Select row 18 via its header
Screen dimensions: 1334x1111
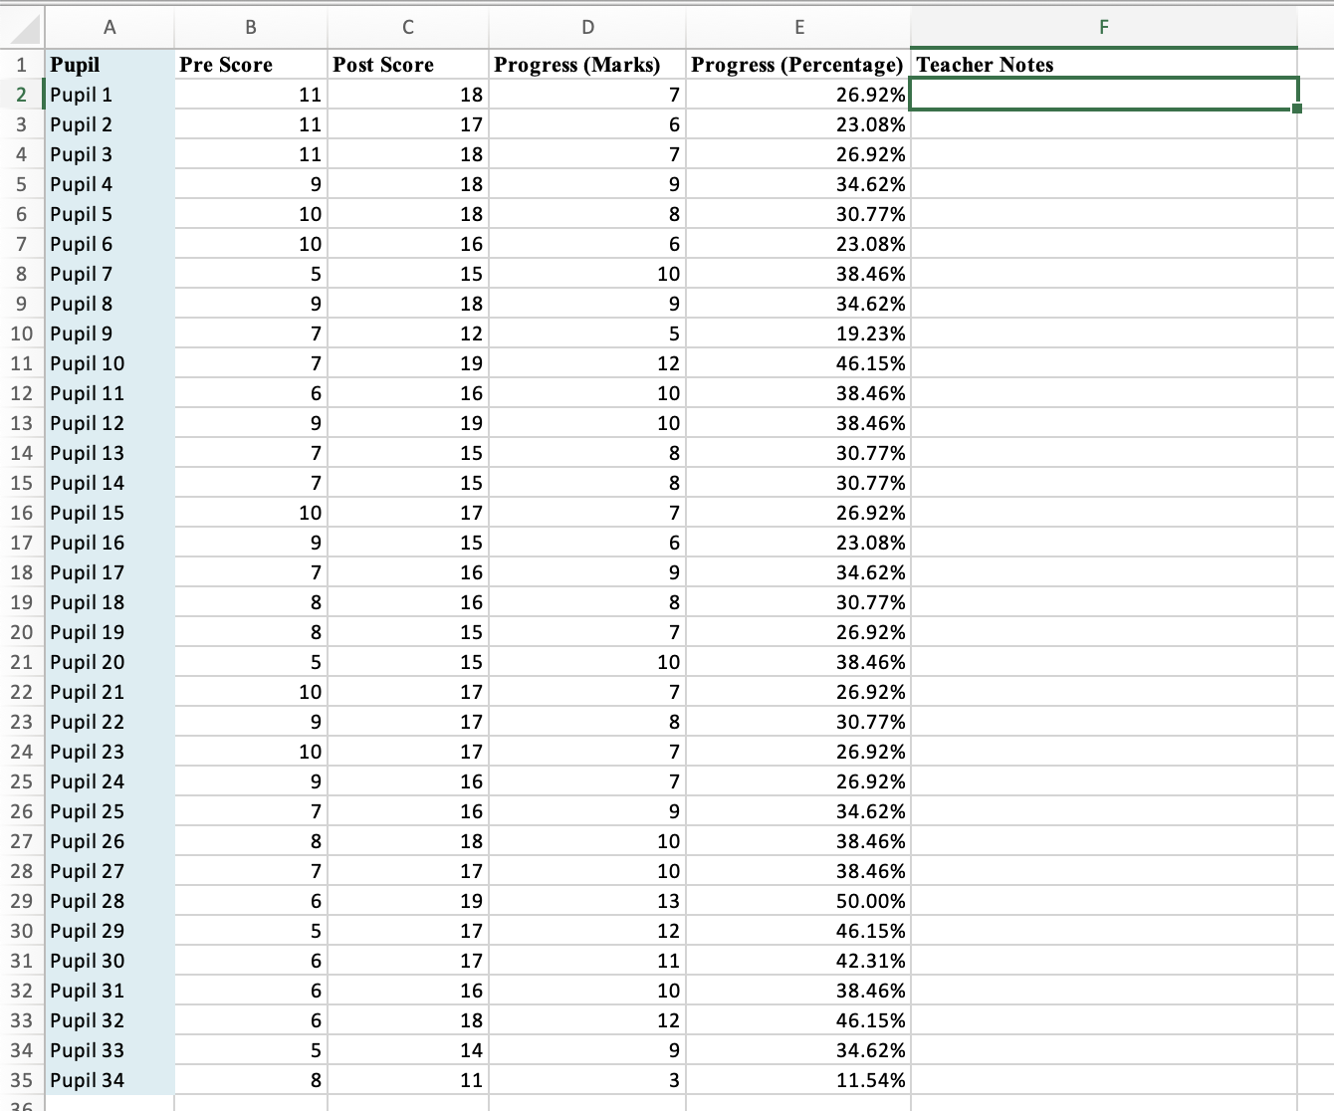[22, 572]
